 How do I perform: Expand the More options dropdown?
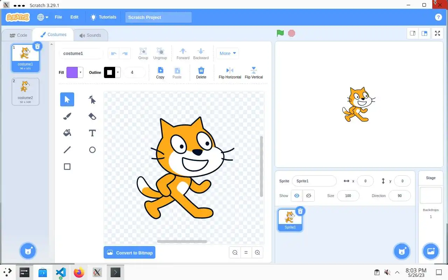[x=227, y=54]
